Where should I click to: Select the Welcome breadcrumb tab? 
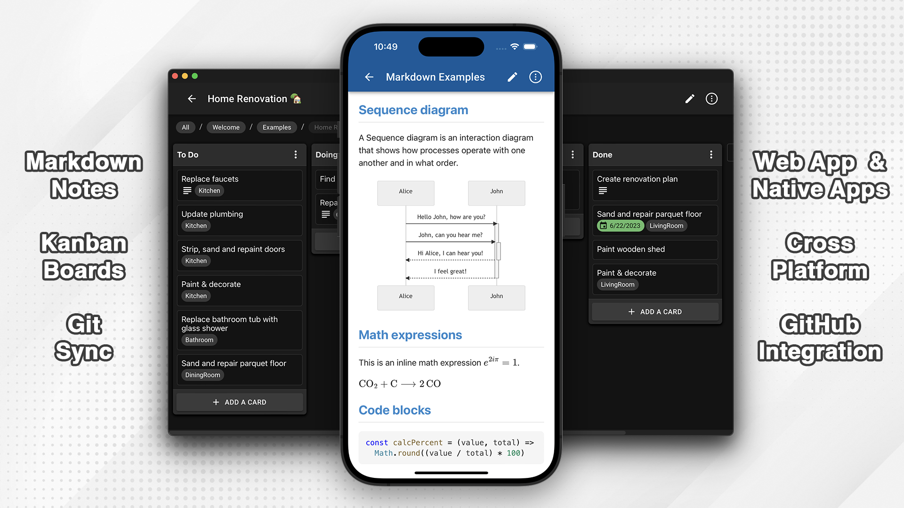click(x=226, y=127)
